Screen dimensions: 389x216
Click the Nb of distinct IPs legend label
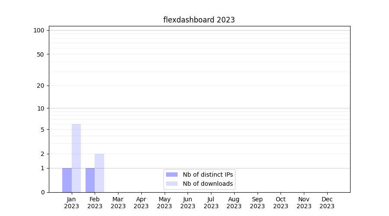(x=207, y=175)
